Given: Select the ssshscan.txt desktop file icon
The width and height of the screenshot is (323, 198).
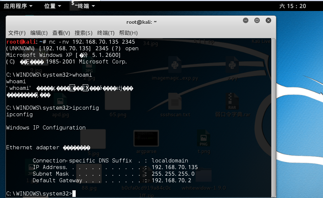Looking at the screenshot, I should click(x=175, y=105).
